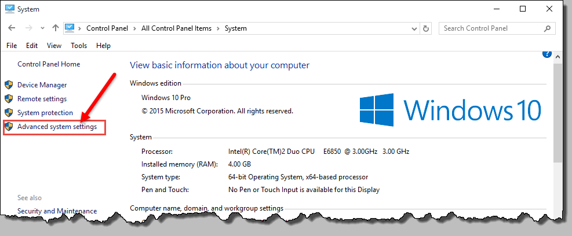Click the View basic information heading
This screenshot has height=236, width=572.
[220, 65]
